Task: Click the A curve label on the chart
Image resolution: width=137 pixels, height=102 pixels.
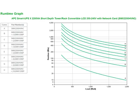Action: (x=125, y=78)
